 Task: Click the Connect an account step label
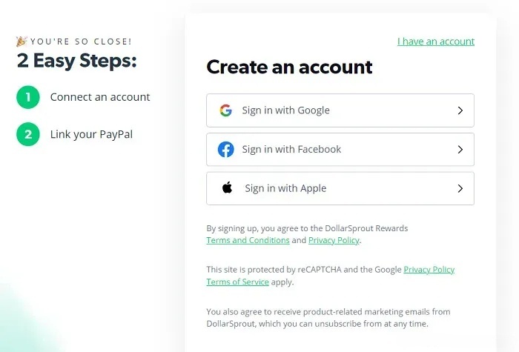(x=100, y=97)
